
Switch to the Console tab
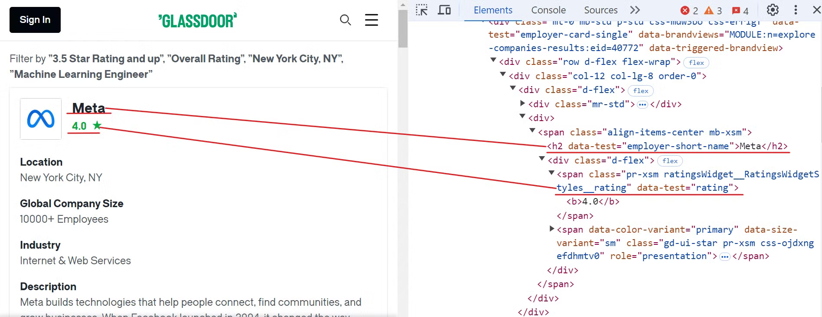548,10
